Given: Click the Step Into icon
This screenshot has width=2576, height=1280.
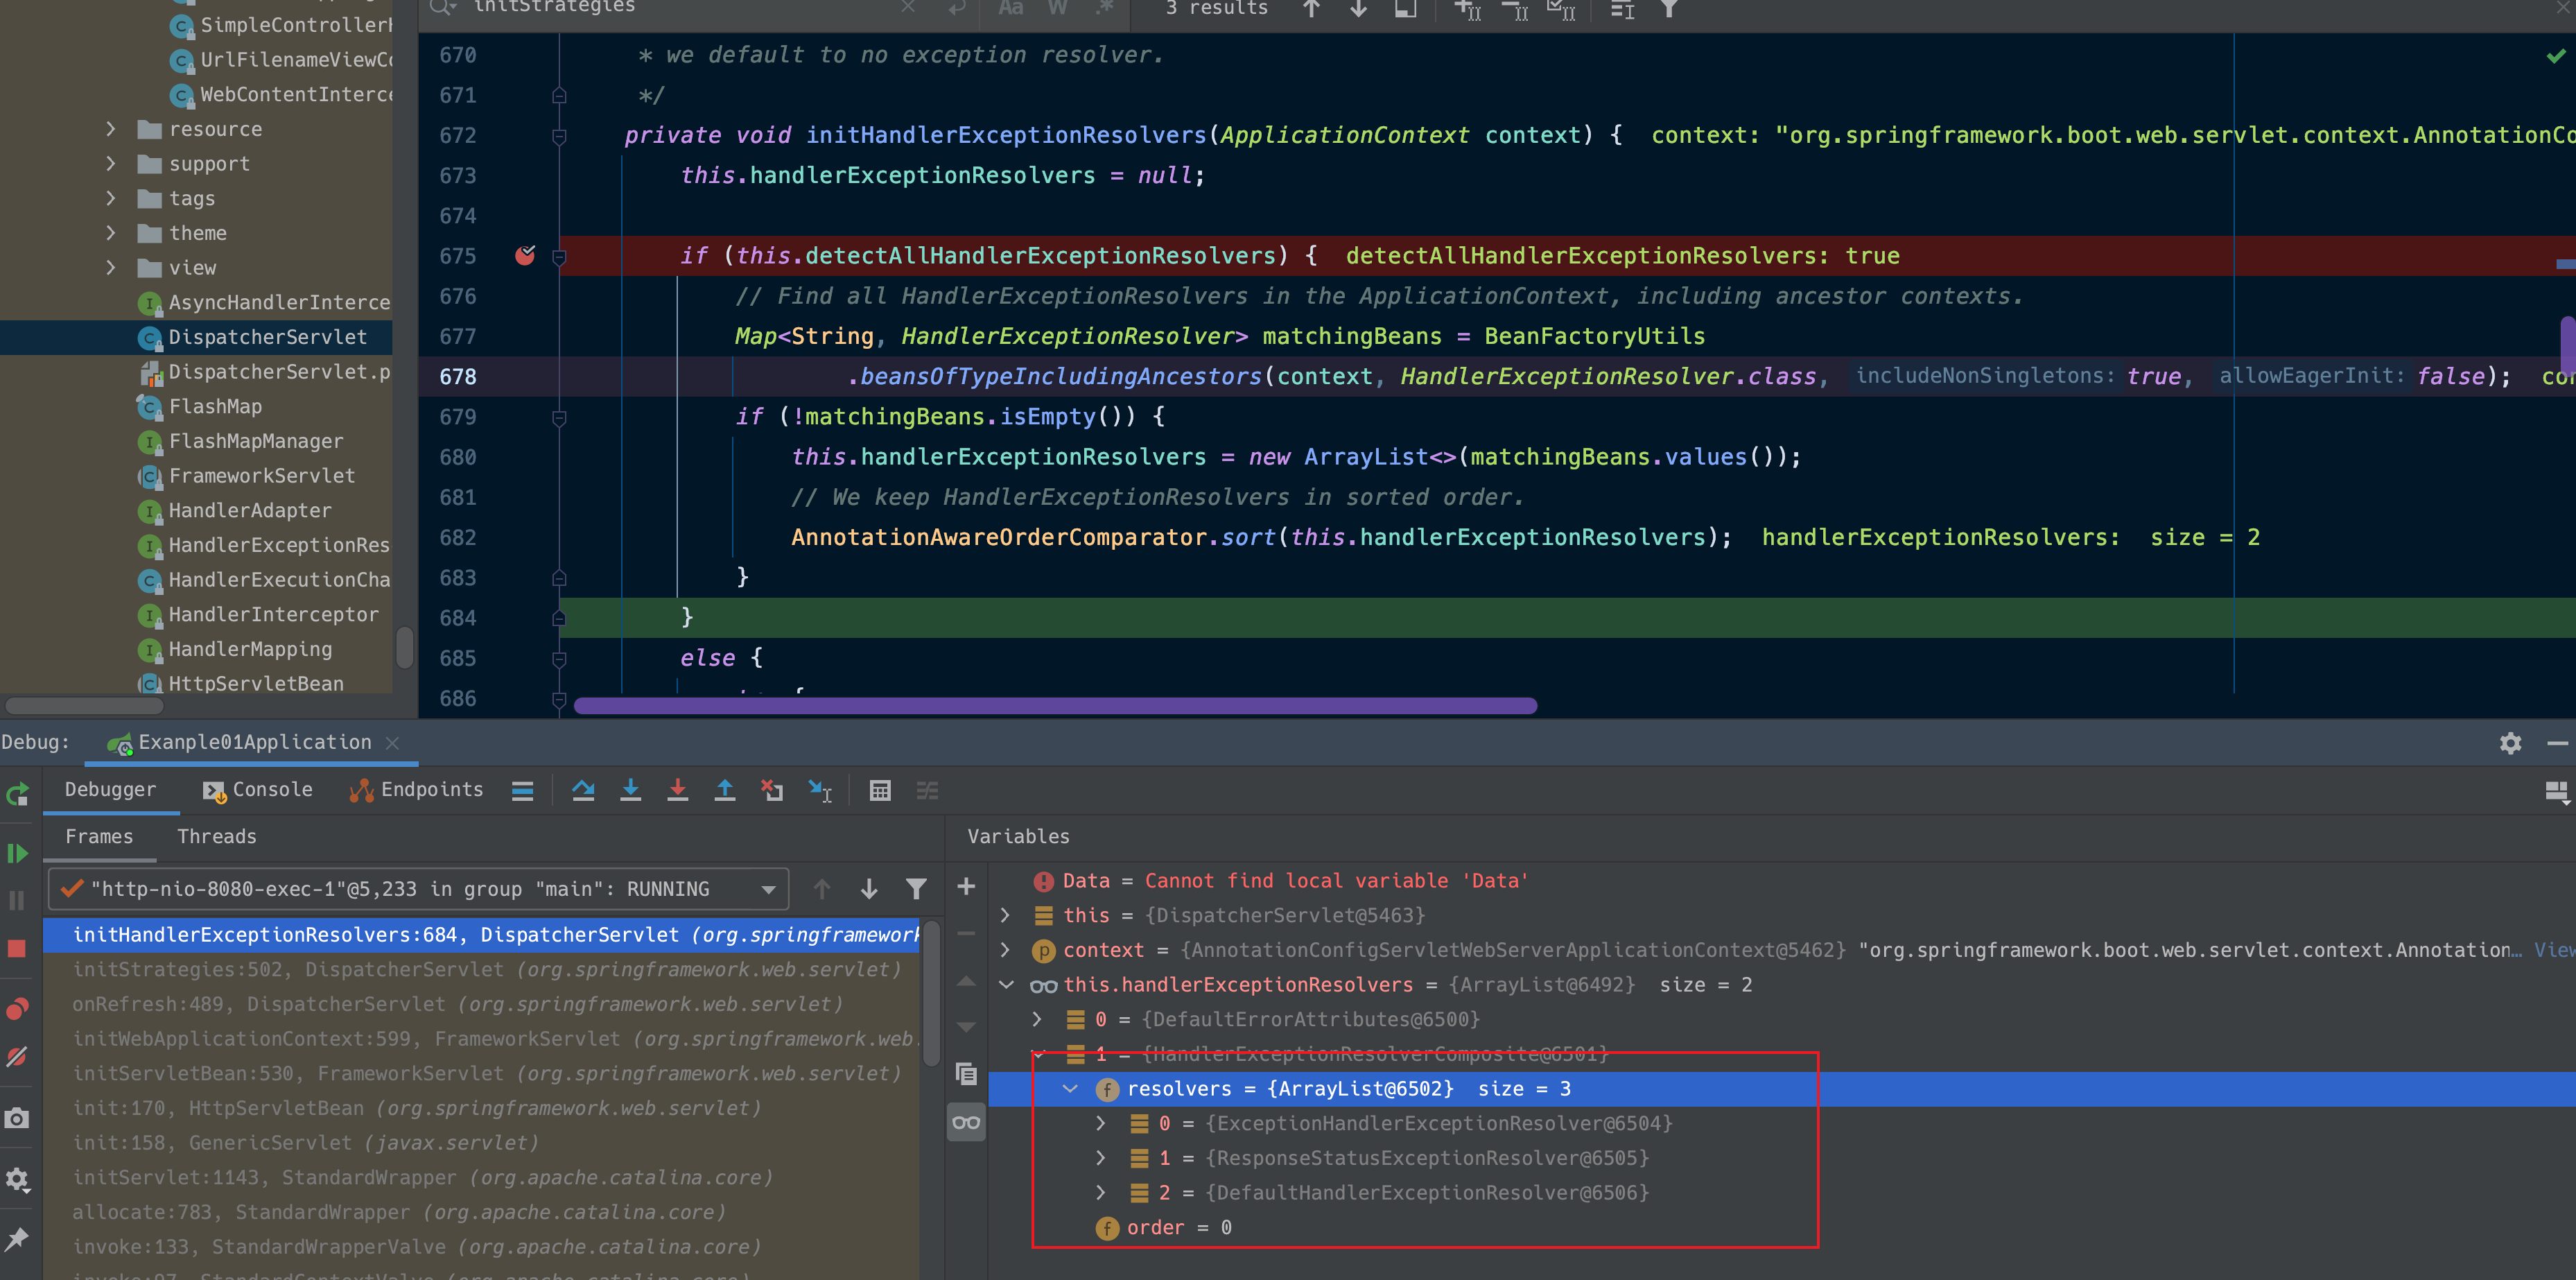Looking at the screenshot, I should 630,791.
